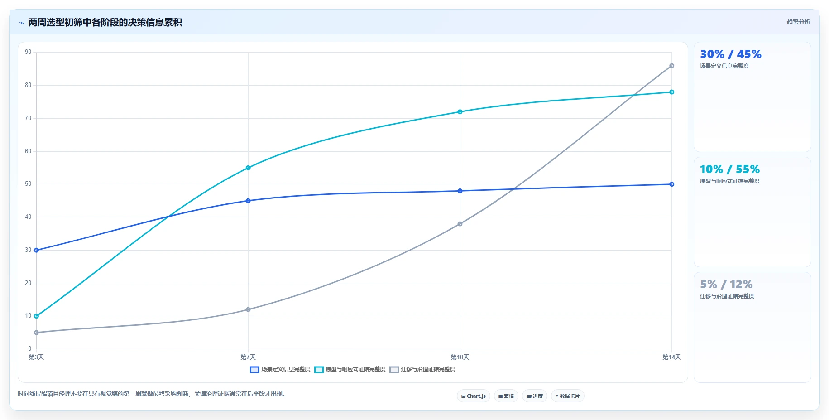
Task: Toggle the 迁移与治理证据完整度 legend item
Action: [422, 369]
